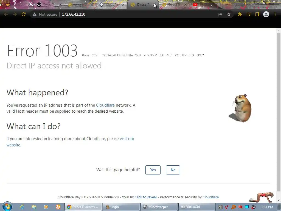Image resolution: width=281 pixels, height=211 pixels.
Task: Click the red V tray icon
Action: (x=226, y=207)
